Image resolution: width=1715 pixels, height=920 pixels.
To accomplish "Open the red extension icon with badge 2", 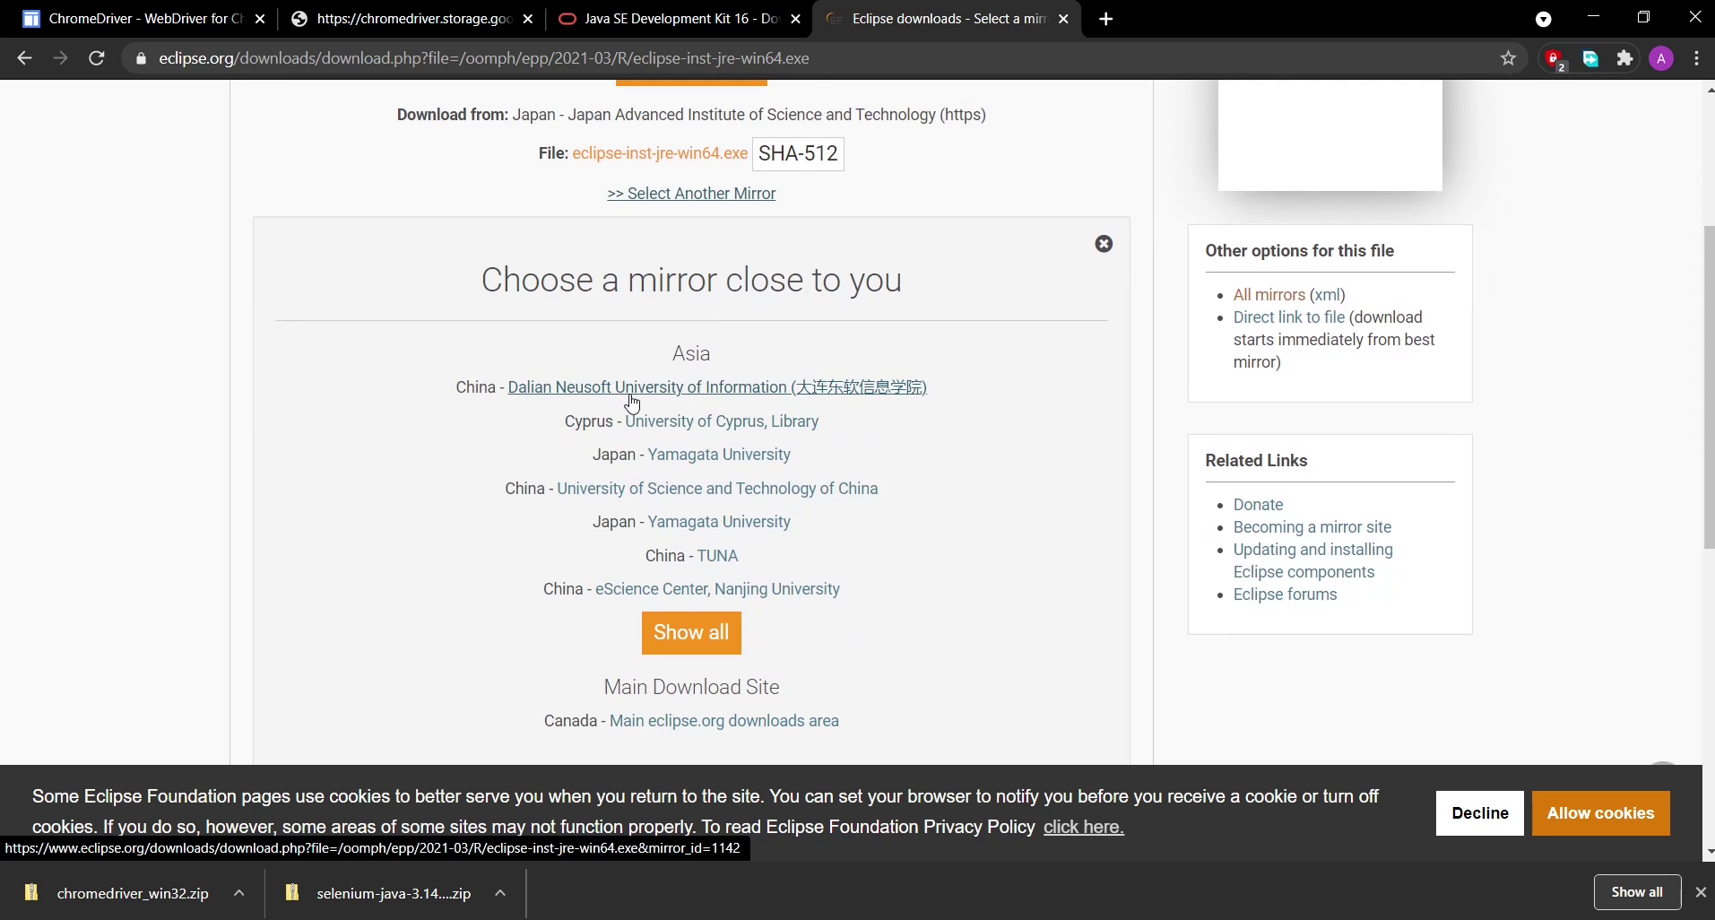I will coord(1555,59).
